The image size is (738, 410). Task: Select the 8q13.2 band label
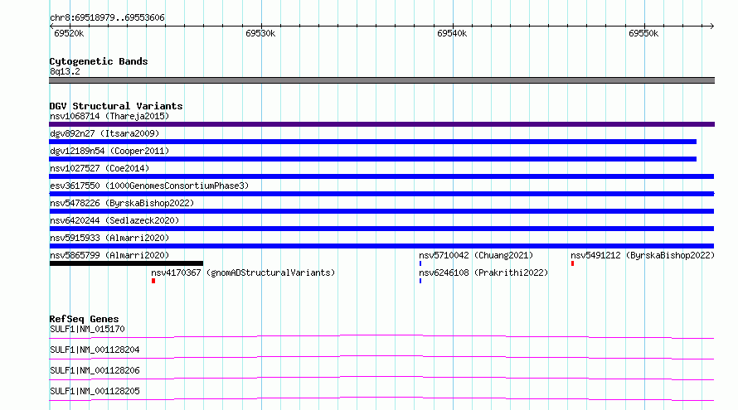65,71
